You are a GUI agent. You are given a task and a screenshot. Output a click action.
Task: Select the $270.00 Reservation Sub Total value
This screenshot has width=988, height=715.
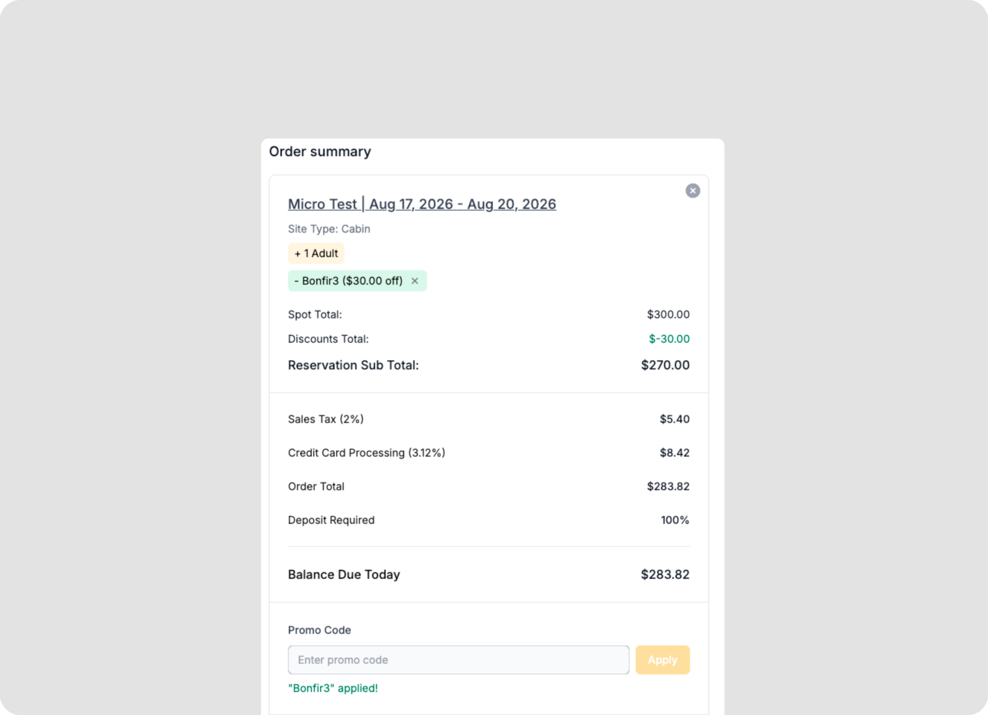point(665,365)
